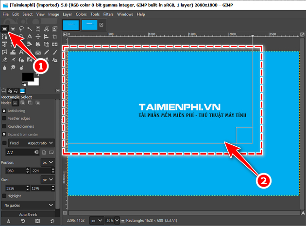Open the Size unit px dropdown
Viewport: 306px width, 226px height.
[48, 180]
